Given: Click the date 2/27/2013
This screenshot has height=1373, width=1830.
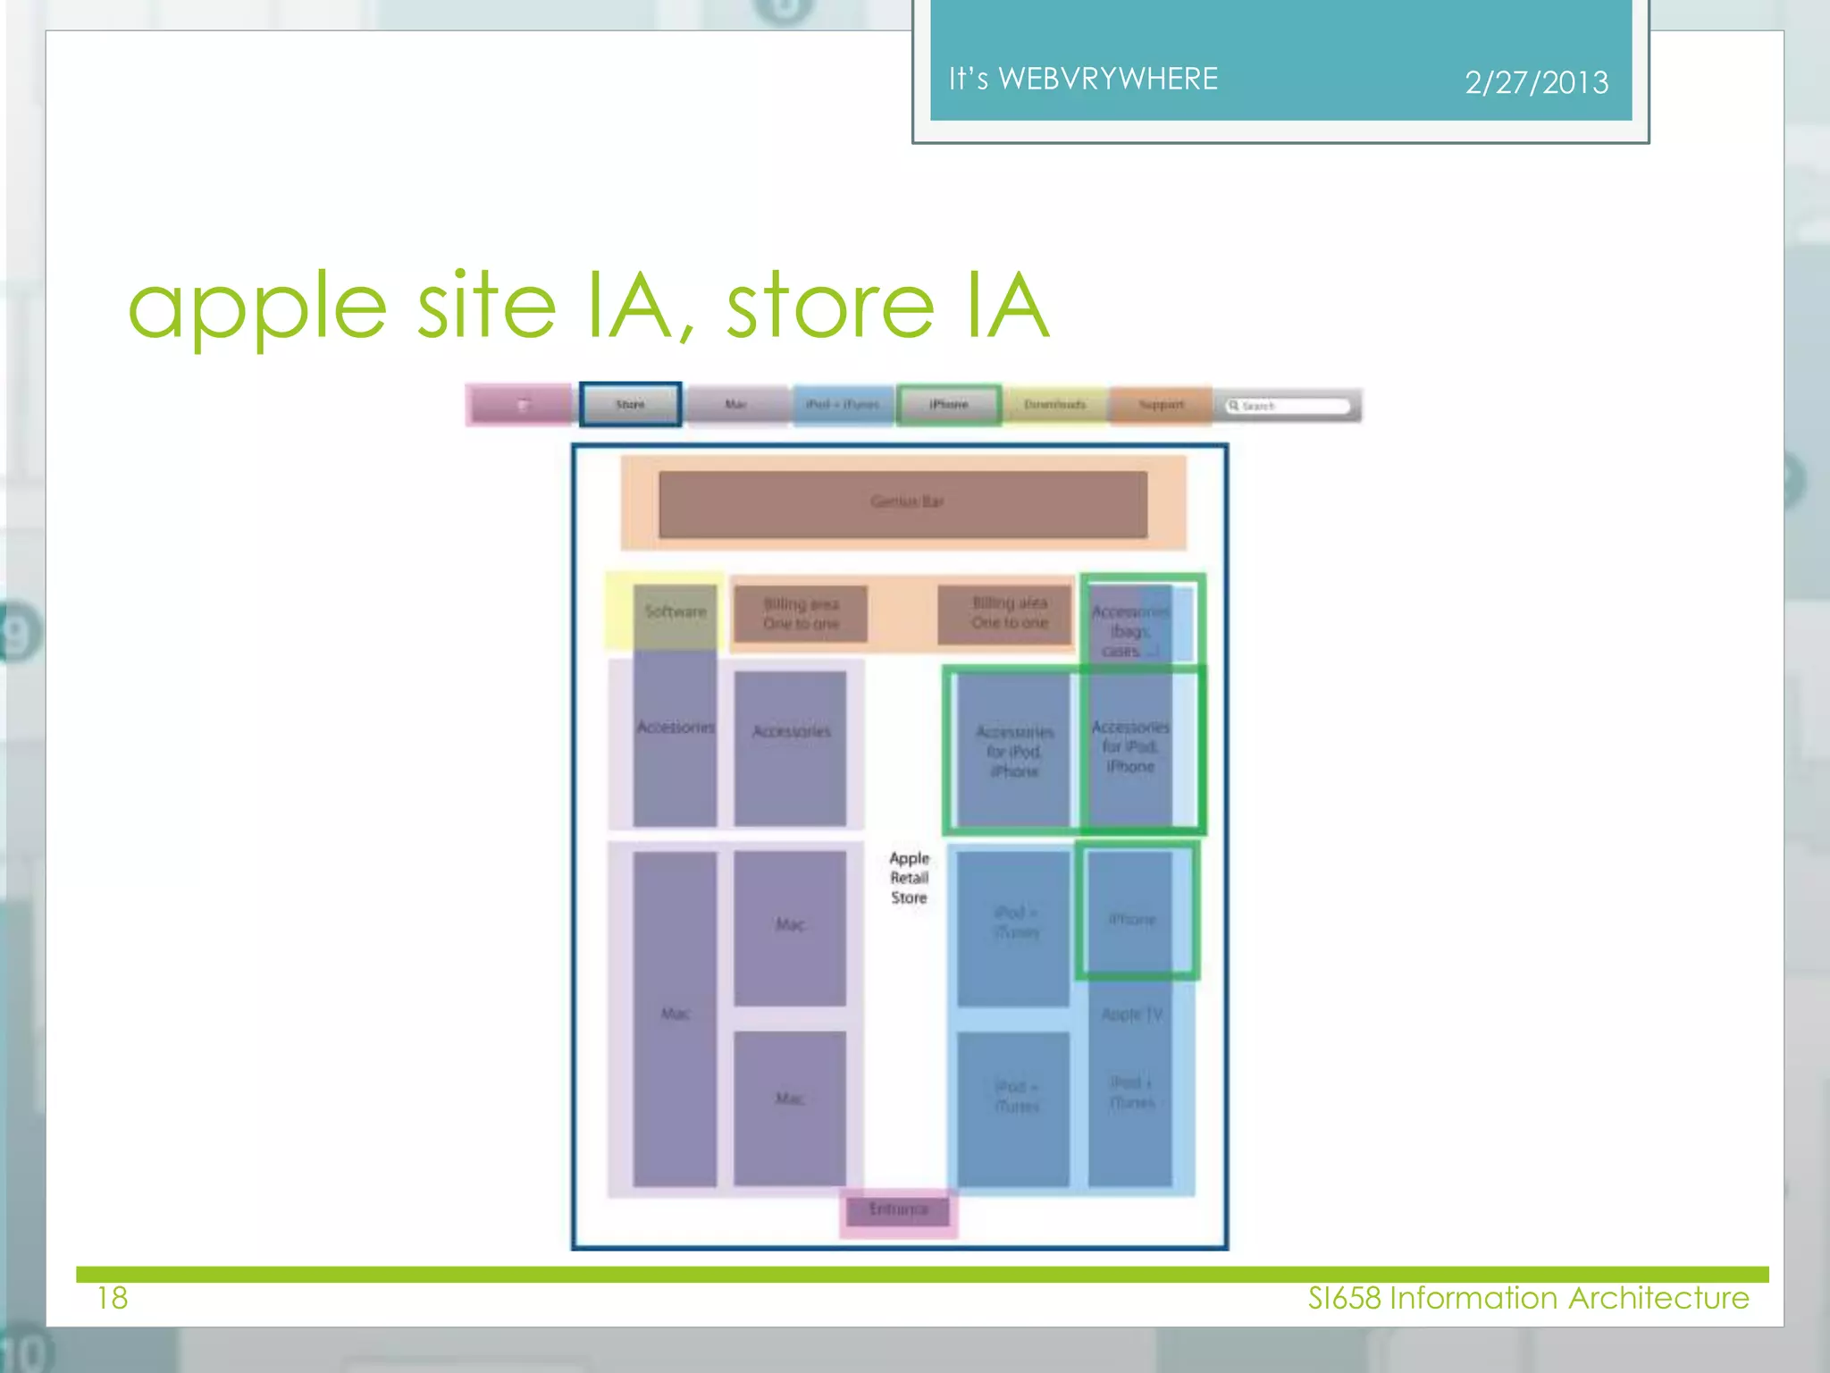Looking at the screenshot, I should [1536, 82].
